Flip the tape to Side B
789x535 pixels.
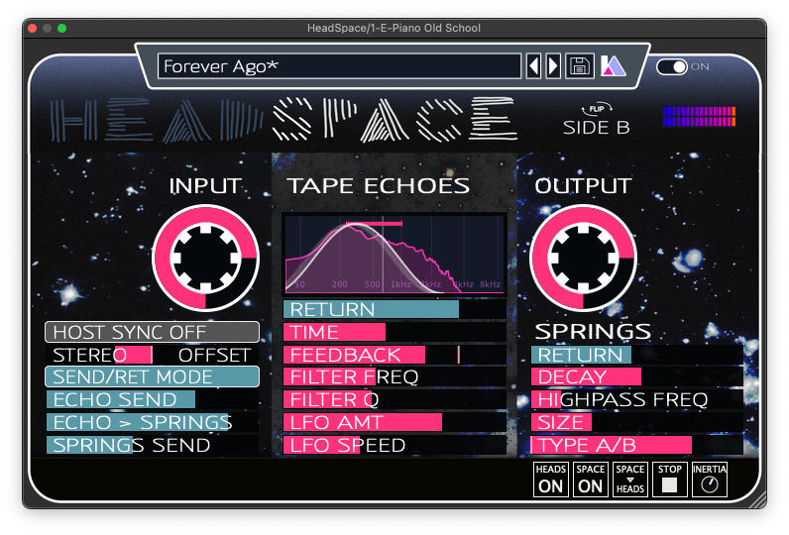click(x=596, y=120)
